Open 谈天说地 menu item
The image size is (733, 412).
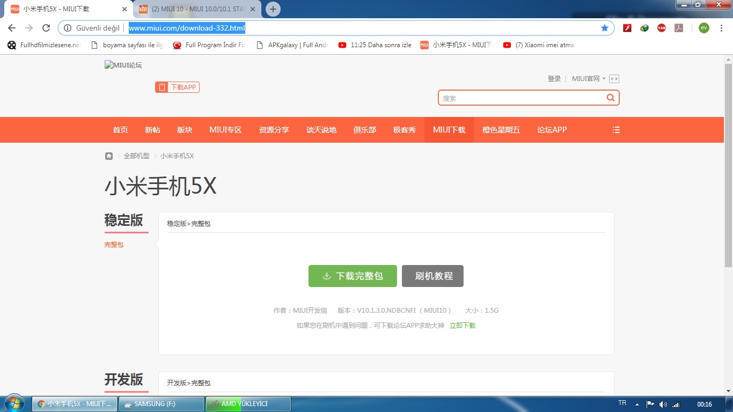coord(321,130)
